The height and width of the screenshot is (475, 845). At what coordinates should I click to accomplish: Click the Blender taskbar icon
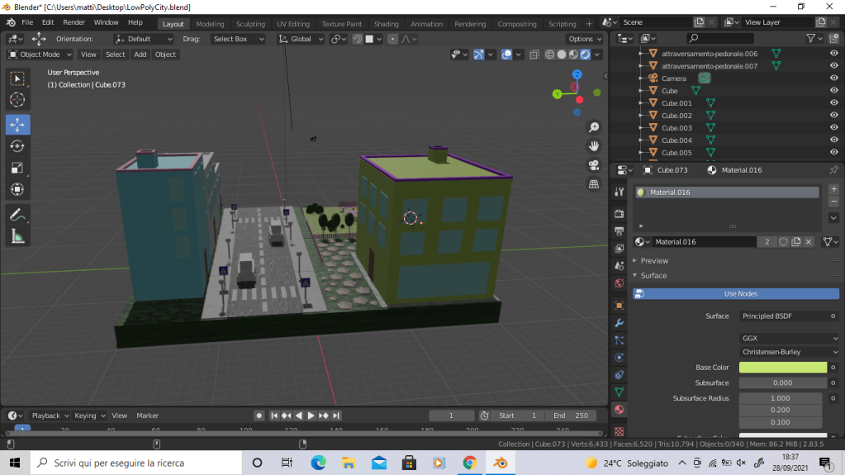[500, 463]
